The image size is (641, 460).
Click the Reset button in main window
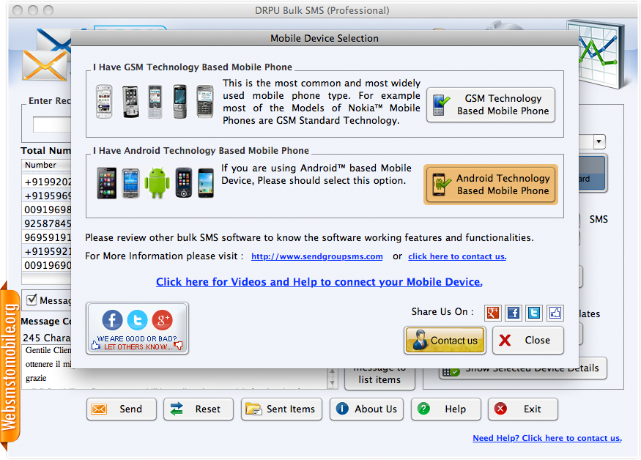pyautogui.click(x=199, y=409)
